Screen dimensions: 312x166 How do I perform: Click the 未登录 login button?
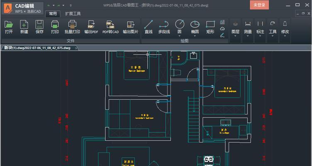(259, 5)
